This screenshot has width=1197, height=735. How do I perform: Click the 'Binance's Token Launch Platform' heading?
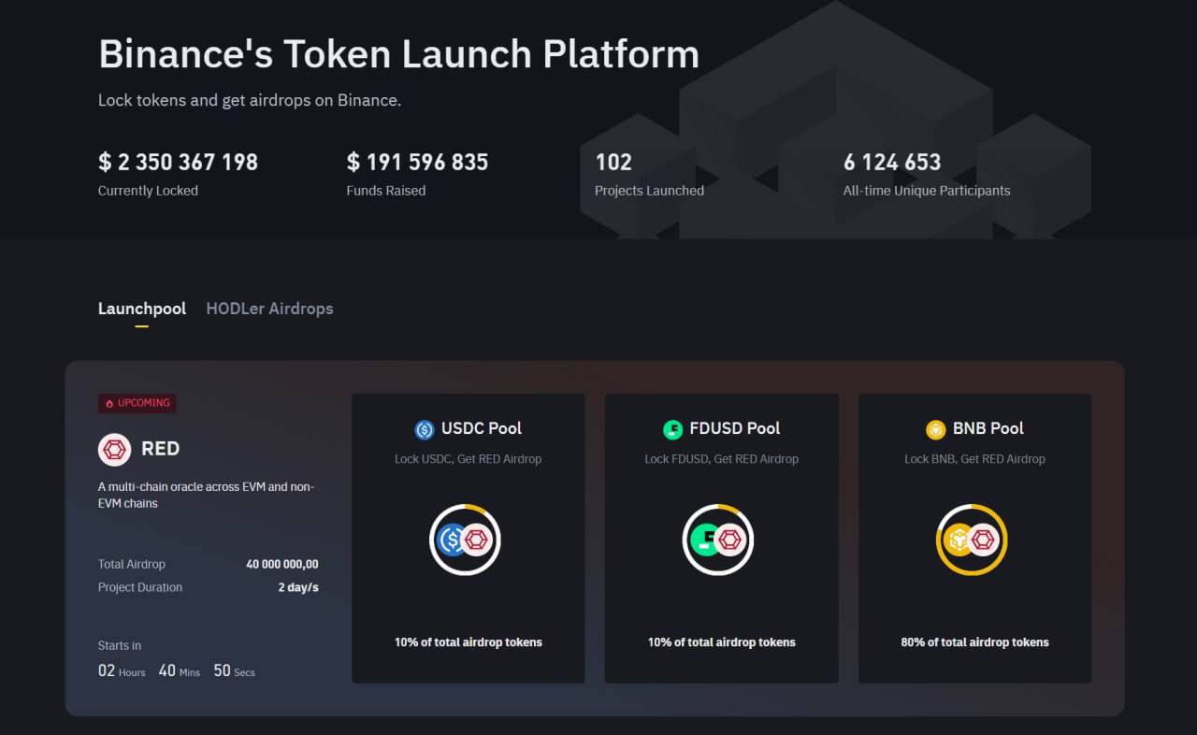(399, 53)
